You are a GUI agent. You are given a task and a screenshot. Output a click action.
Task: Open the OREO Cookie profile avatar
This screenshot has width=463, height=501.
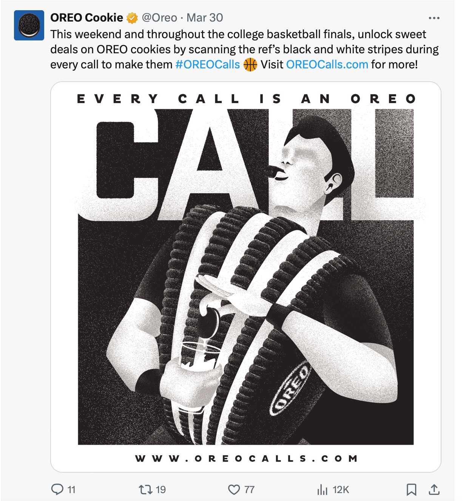(29, 25)
